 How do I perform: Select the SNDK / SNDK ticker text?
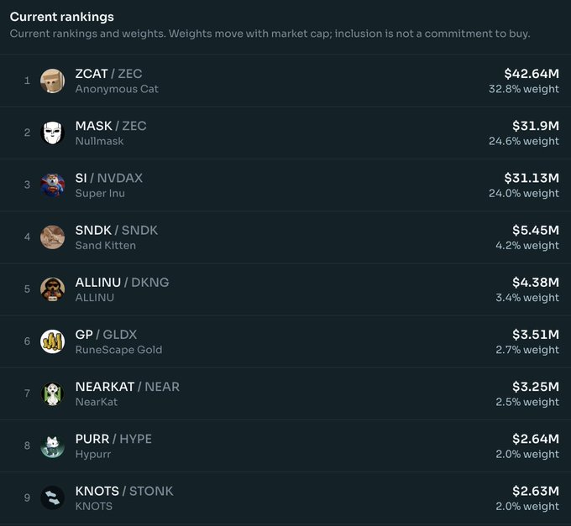pyautogui.click(x=117, y=230)
